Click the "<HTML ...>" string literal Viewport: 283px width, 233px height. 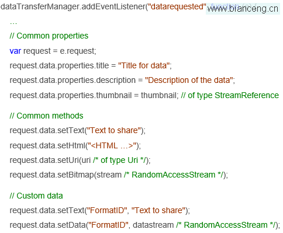[112, 145]
